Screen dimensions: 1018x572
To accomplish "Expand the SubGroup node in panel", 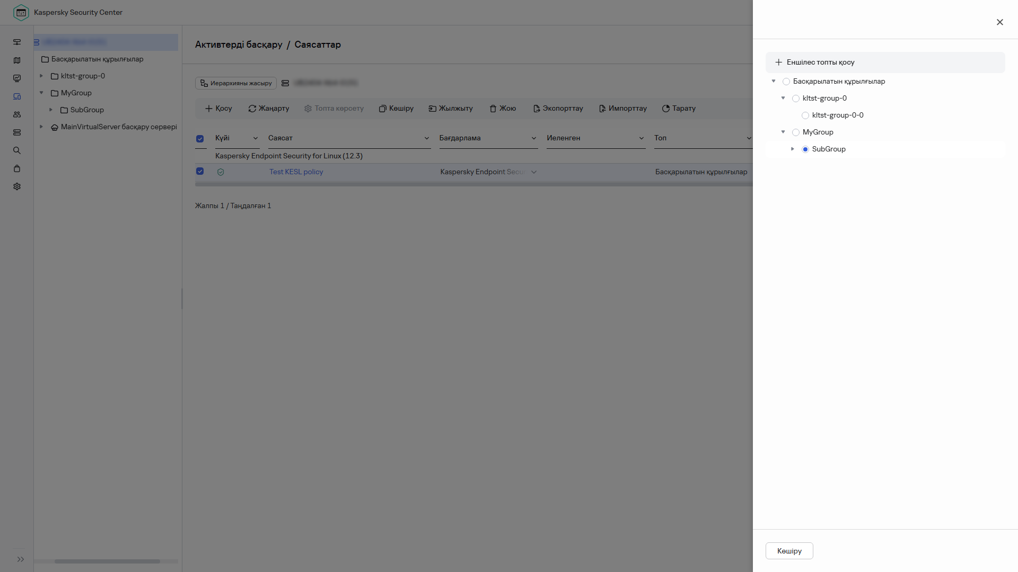I will coord(792,149).
